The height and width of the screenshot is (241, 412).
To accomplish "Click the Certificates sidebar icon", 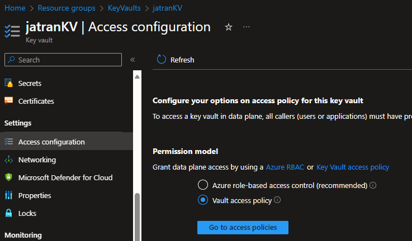I will click(x=9, y=101).
